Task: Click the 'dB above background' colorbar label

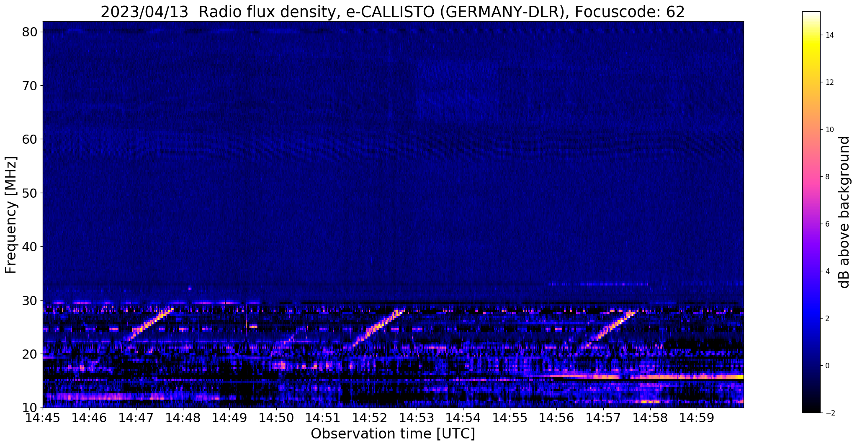Action: (844, 212)
